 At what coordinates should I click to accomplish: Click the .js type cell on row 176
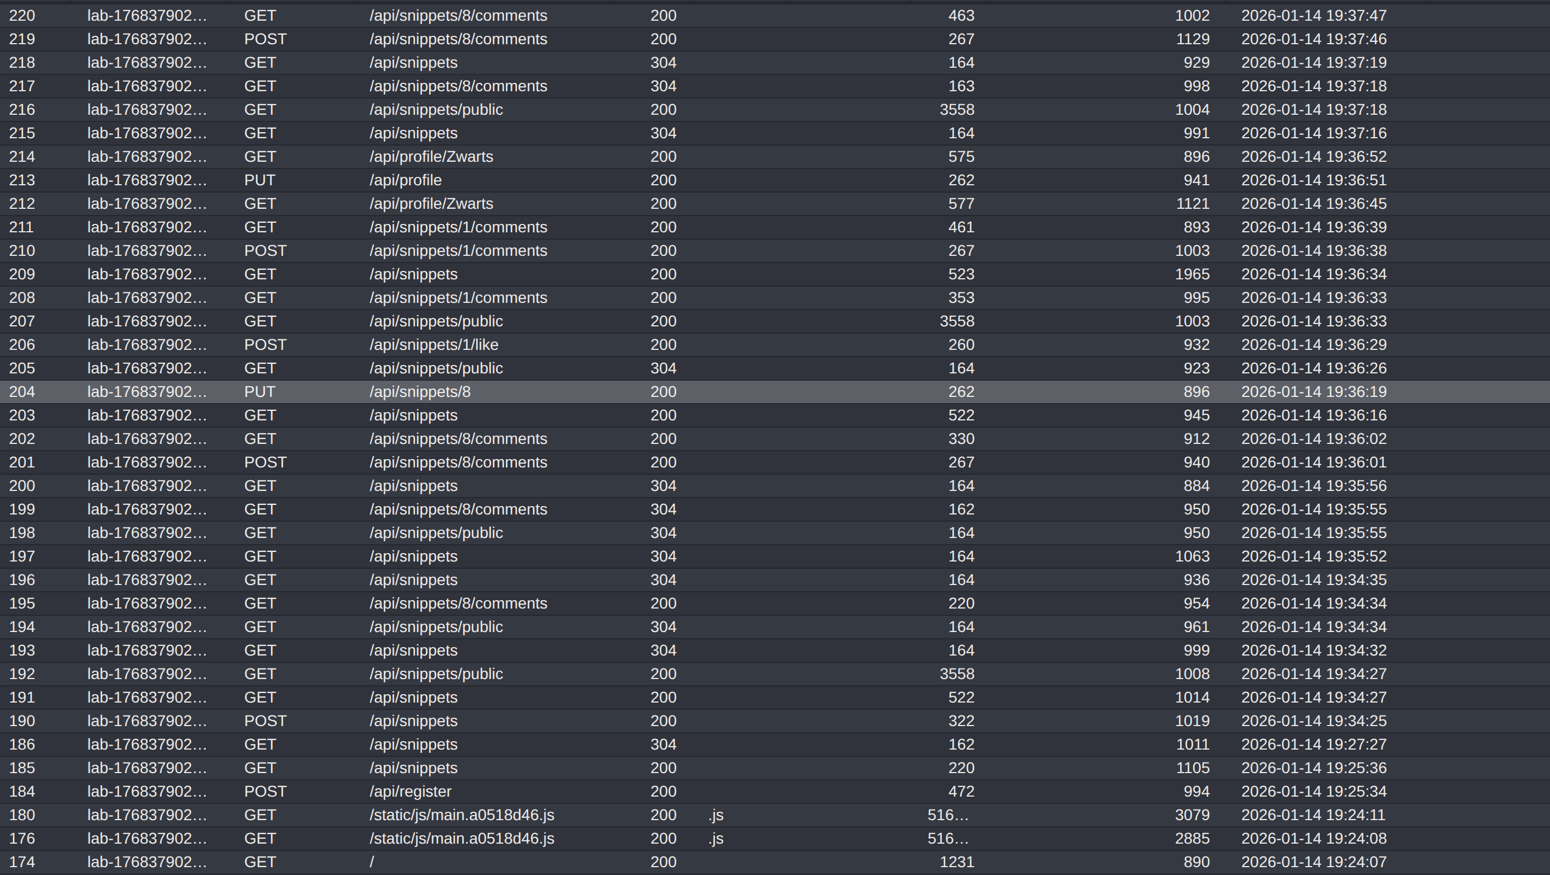click(715, 838)
